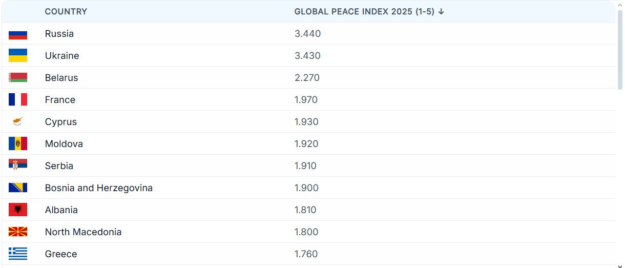625x268 pixels.
Task: Open the Russia country link
Action: (59, 34)
